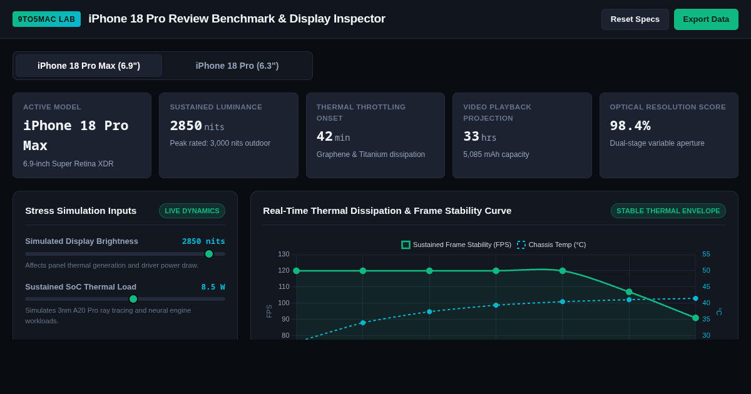Select the iPhone 18 Pro Max (6.9") tab
This screenshot has height=394, width=751.
click(89, 66)
